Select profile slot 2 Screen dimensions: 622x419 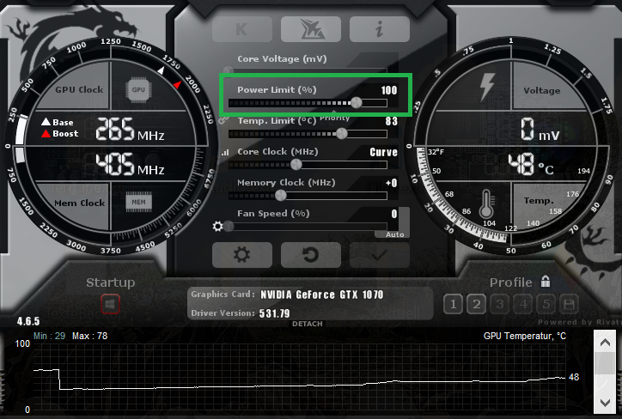coord(477,304)
